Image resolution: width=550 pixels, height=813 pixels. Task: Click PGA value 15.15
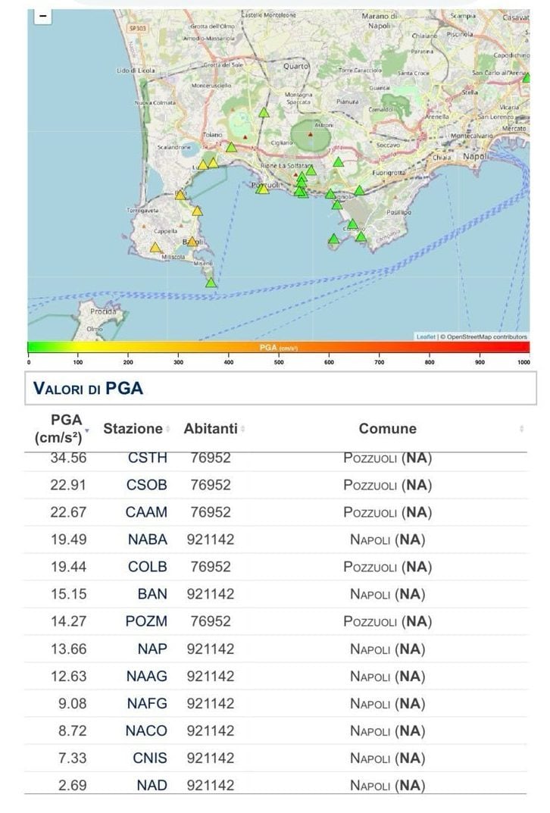pyautogui.click(x=68, y=594)
